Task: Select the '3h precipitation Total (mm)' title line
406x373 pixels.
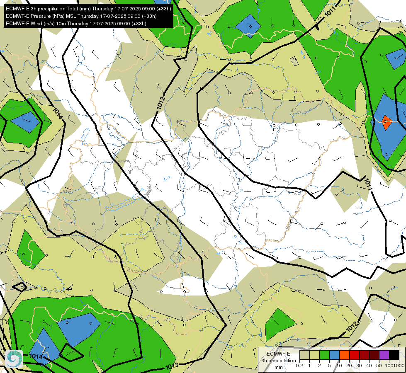Action: point(88,9)
